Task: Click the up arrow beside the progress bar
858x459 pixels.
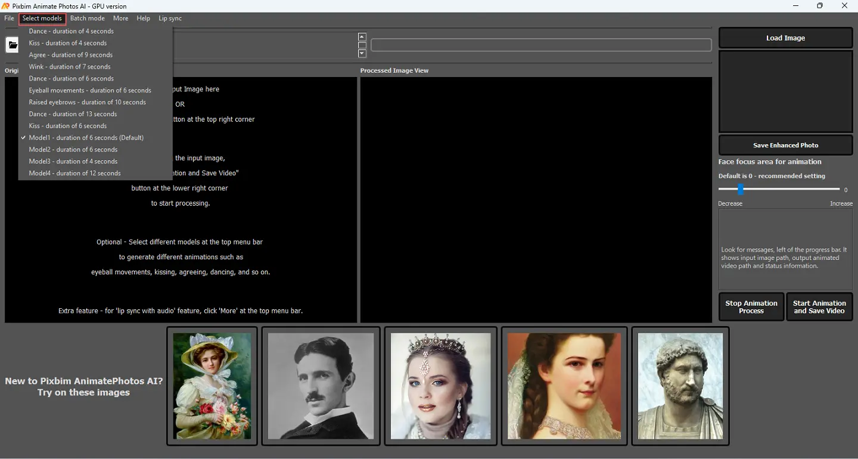Action: 362,37
